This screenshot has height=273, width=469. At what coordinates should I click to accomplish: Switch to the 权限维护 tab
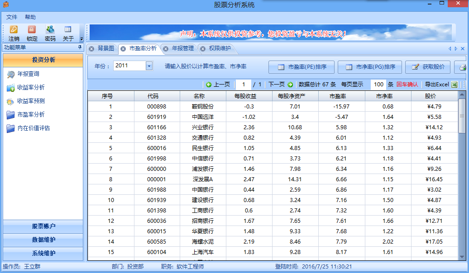pyautogui.click(x=220, y=48)
